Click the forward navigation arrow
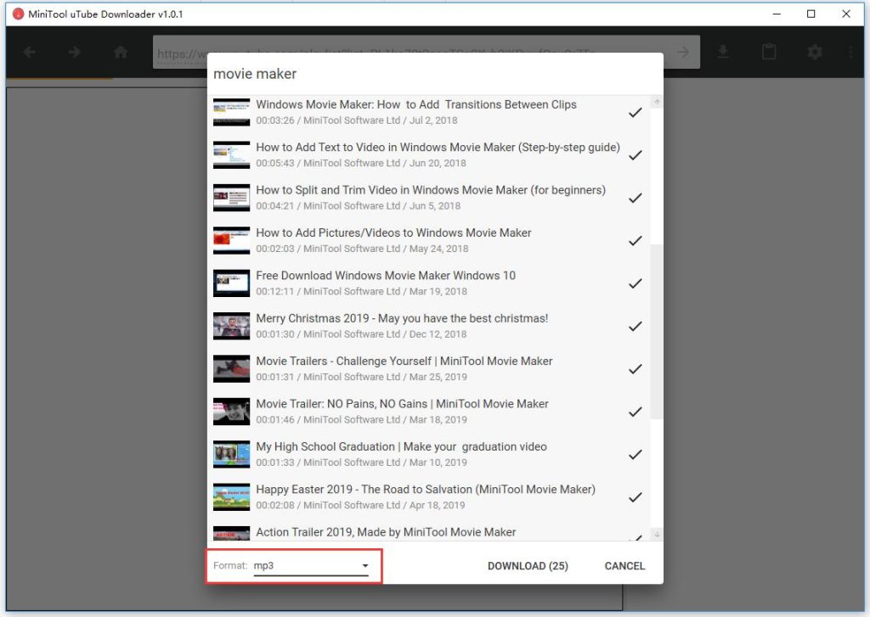The image size is (870, 617). click(75, 52)
